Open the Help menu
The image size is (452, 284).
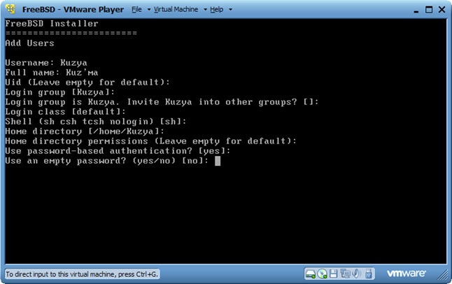[217, 10]
